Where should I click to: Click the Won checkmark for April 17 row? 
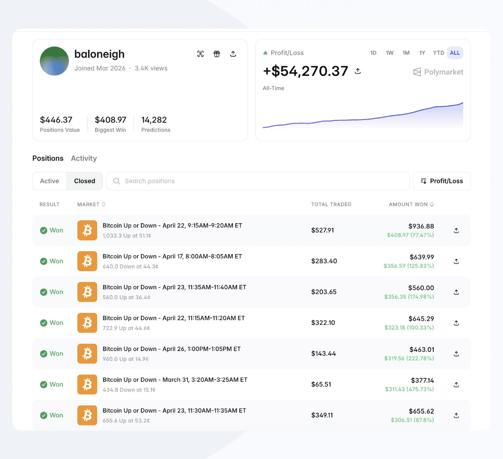click(x=44, y=261)
